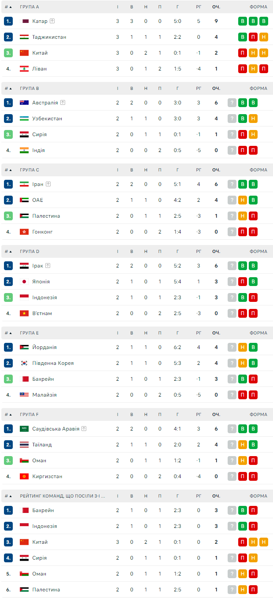
Task: Toggle rank sort arrow in third-place ranking header
Action: click(x=11, y=496)
